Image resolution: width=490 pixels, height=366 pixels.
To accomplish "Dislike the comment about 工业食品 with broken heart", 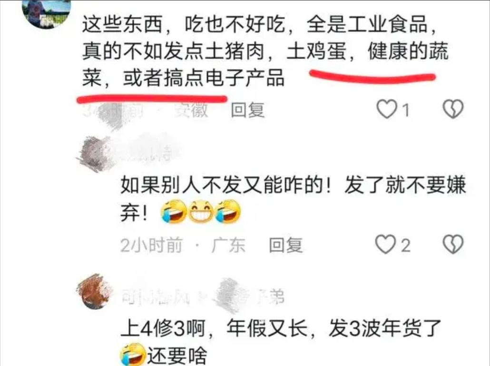I will (453, 109).
